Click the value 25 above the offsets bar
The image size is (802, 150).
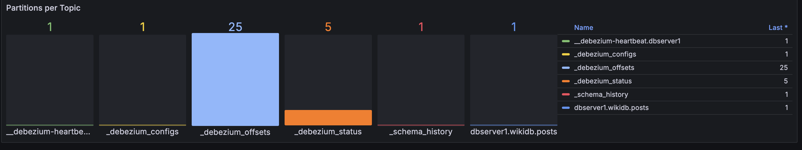235,27
